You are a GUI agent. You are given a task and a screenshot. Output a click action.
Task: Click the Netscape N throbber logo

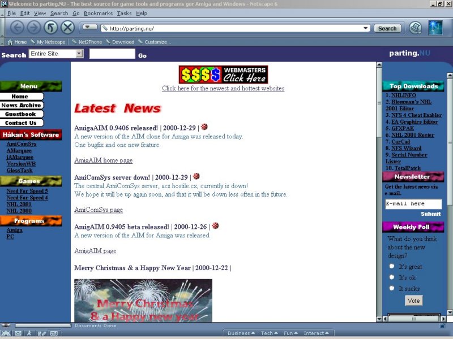[435, 28]
